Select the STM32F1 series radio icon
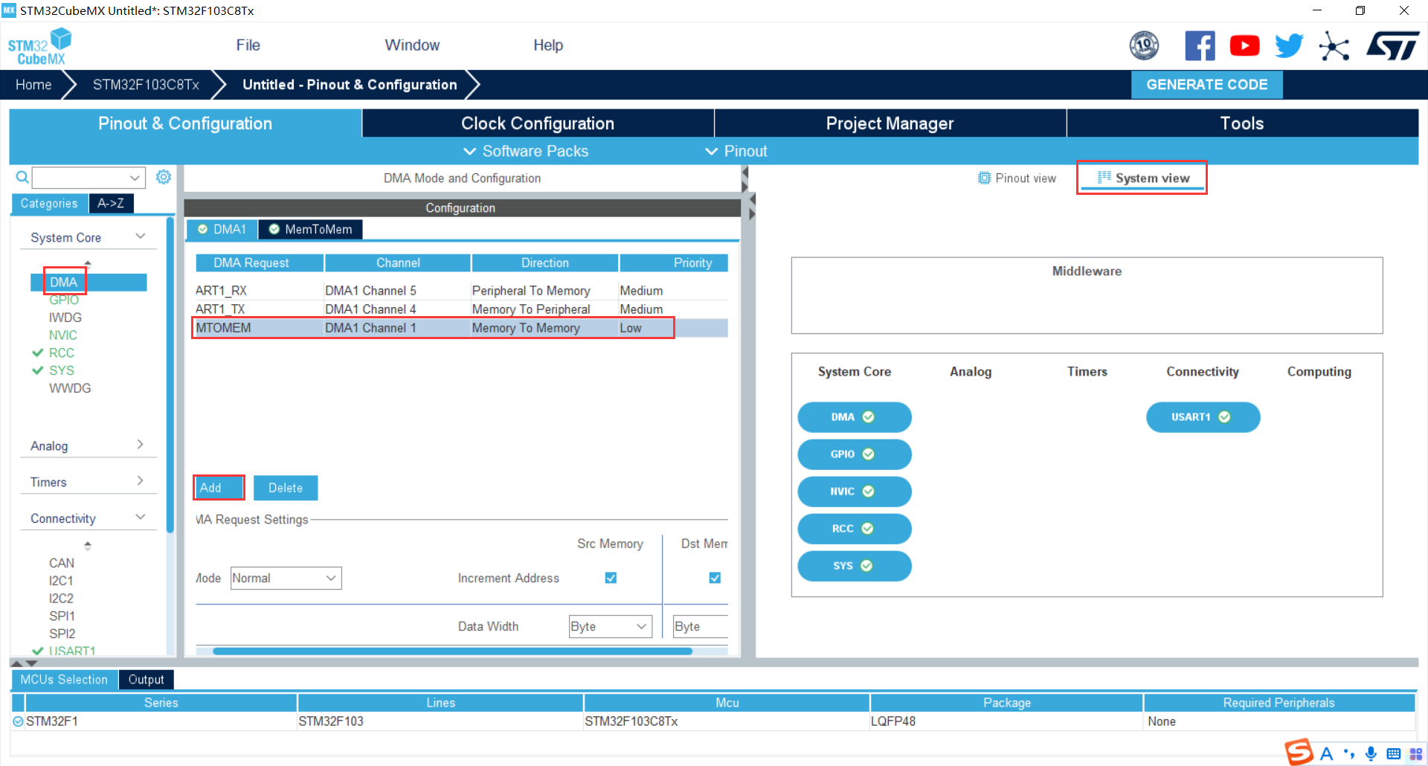 click(x=18, y=721)
